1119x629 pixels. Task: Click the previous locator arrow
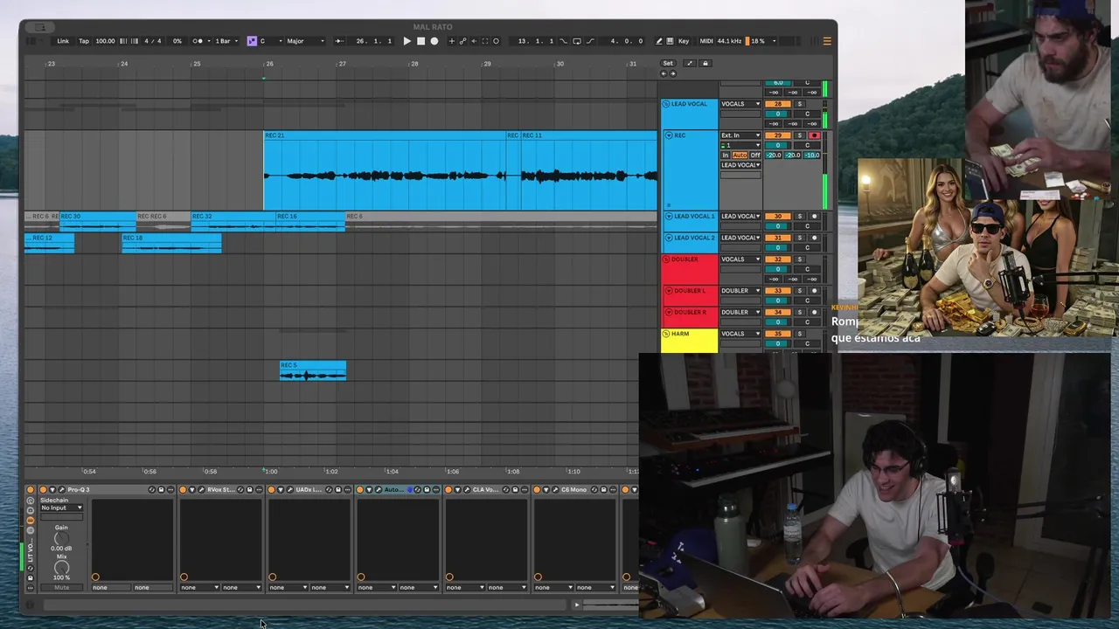(x=664, y=73)
